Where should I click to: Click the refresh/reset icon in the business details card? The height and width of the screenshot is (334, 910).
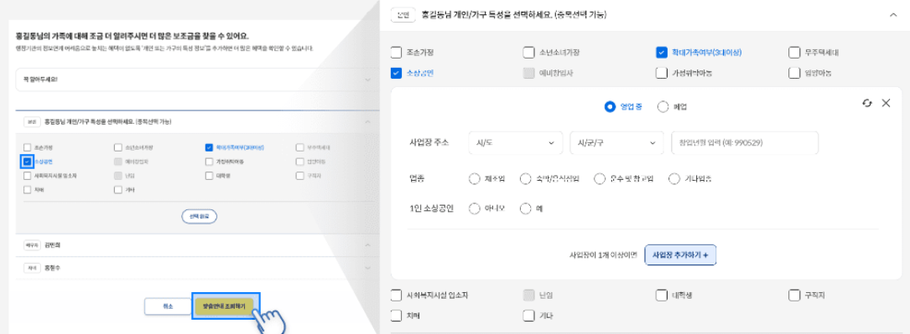coord(867,103)
